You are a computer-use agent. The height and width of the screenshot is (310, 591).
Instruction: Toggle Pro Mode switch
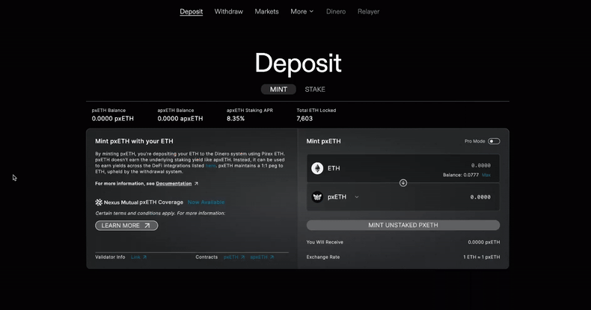[494, 141]
